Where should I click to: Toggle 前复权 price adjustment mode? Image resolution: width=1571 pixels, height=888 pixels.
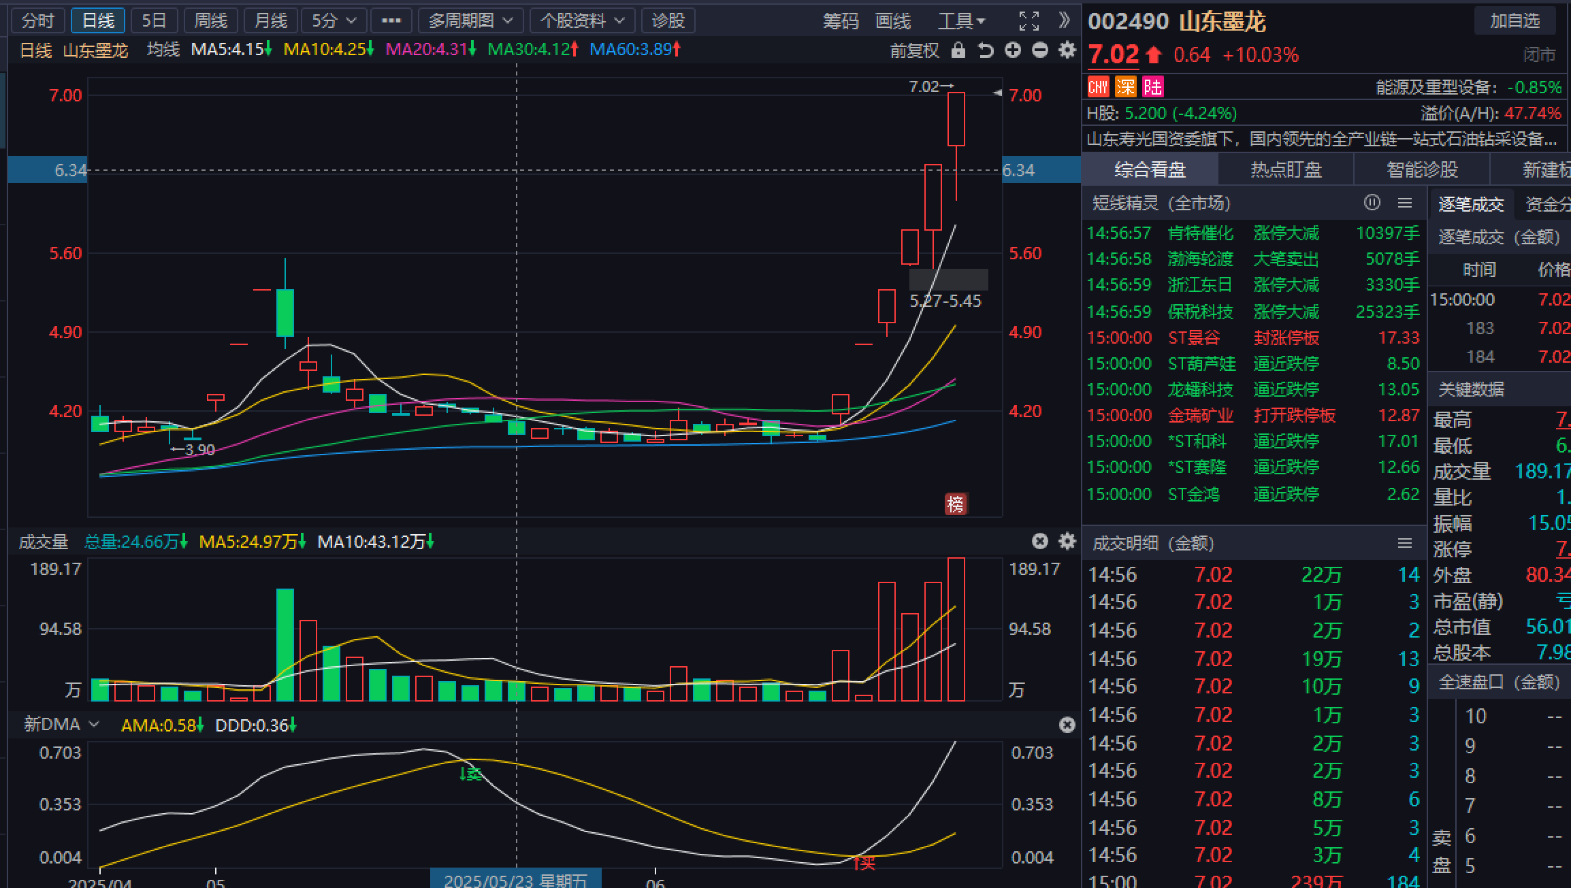click(914, 50)
